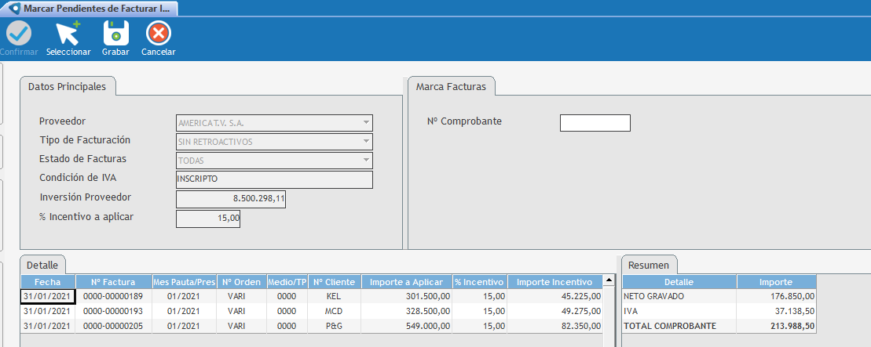This screenshot has height=347, width=871.
Task: Click the Importe Incentivo column header
Action: pos(554,282)
